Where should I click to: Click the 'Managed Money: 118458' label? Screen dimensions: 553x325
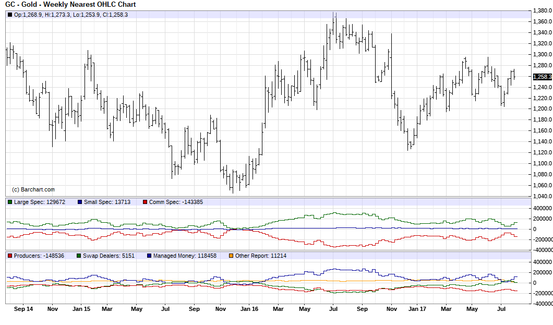point(185,256)
